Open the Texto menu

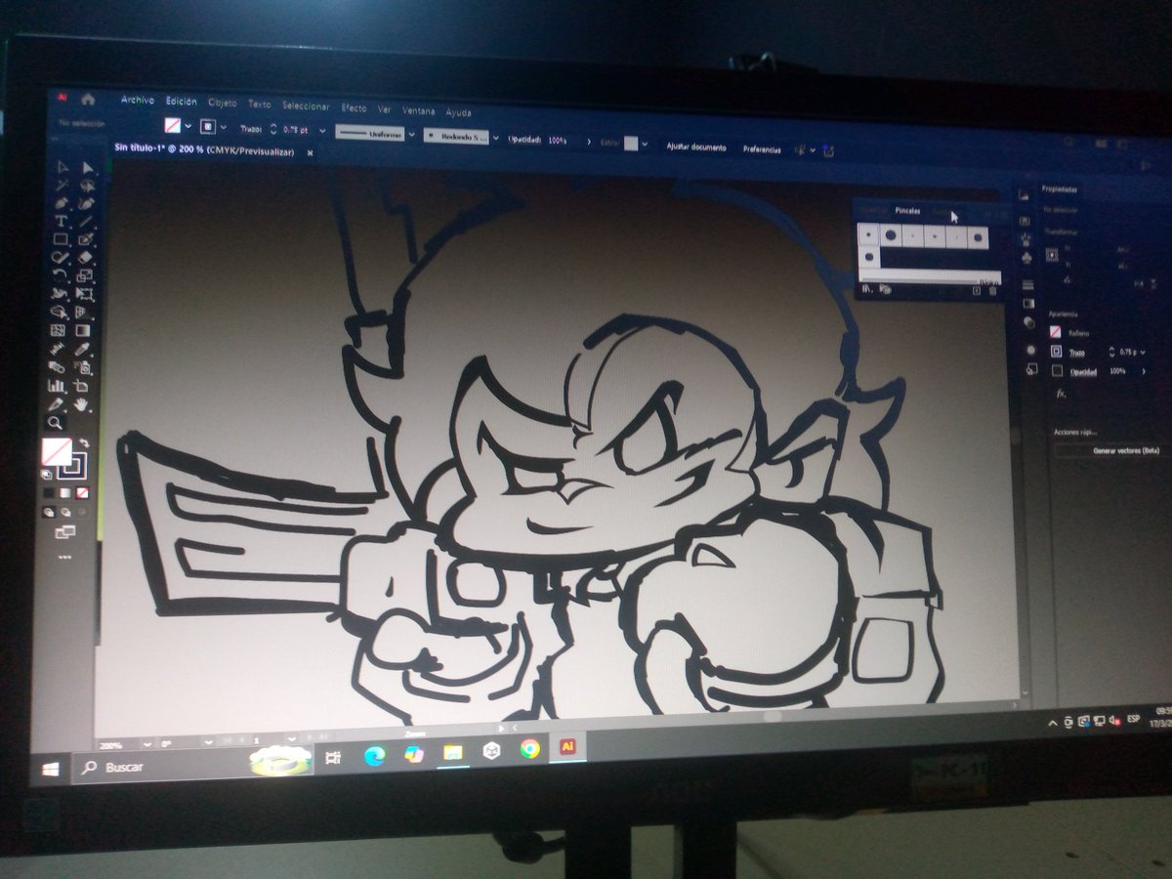(x=259, y=105)
